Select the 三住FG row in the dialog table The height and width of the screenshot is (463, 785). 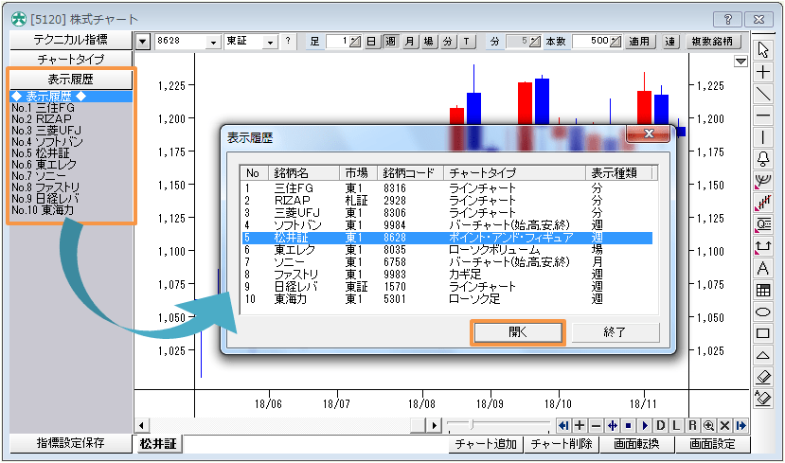point(447,188)
